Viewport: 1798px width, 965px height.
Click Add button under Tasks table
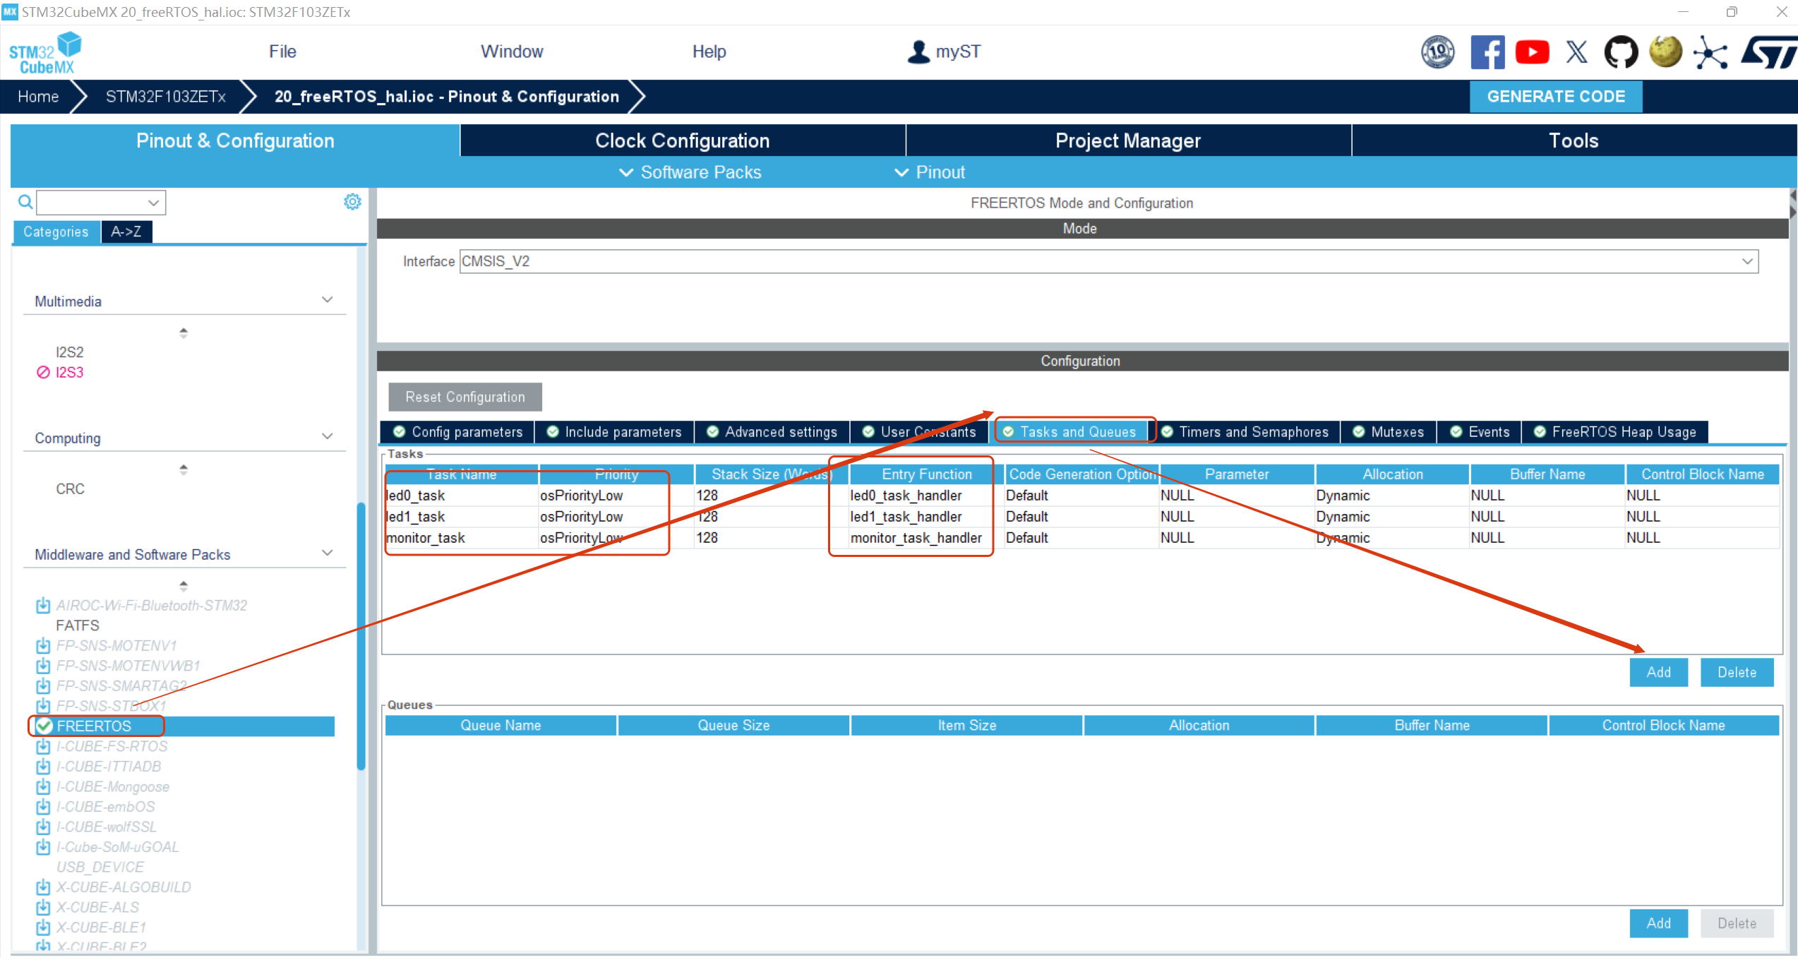tap(1658, 672)
